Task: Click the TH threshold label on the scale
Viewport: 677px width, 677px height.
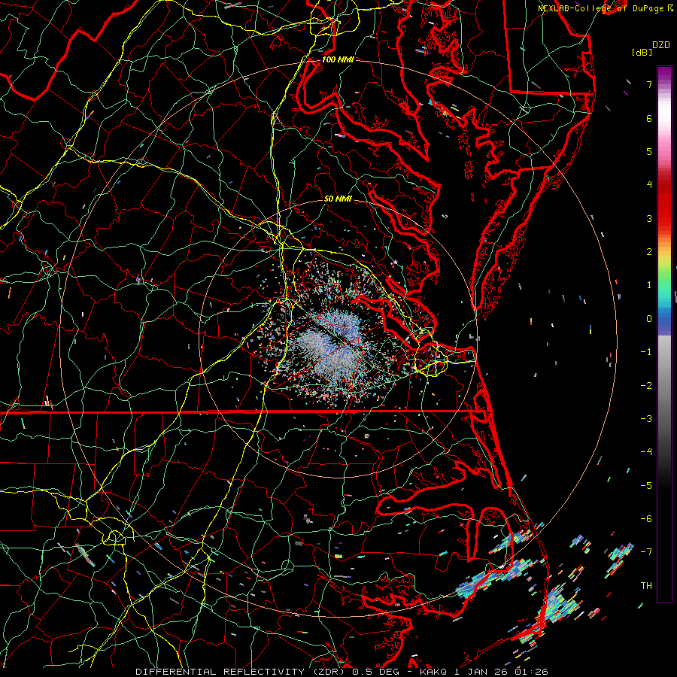Action: point(646,586)
